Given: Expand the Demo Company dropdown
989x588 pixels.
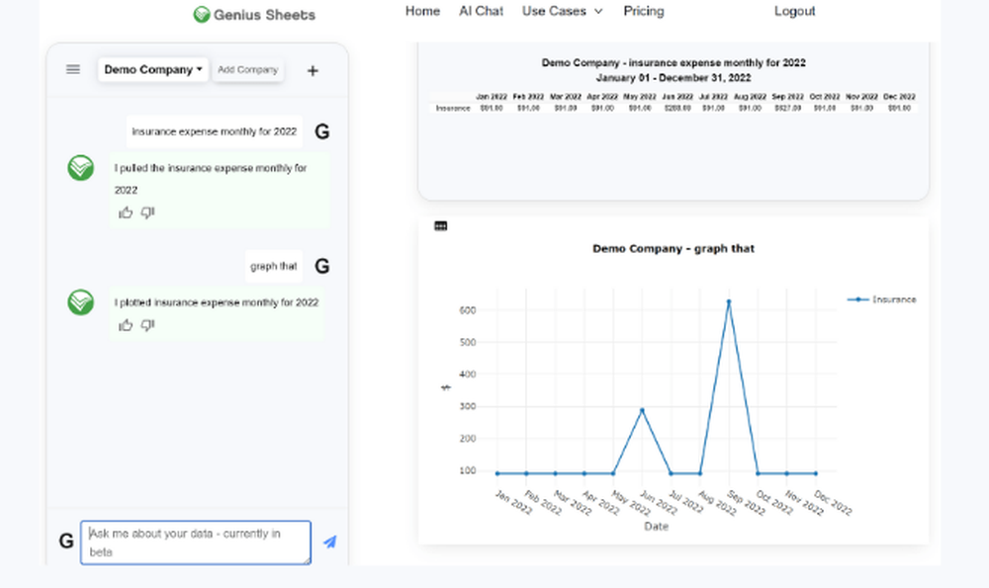Looking at the screenshot, I should pyautogui.click(x=153, y=70).
